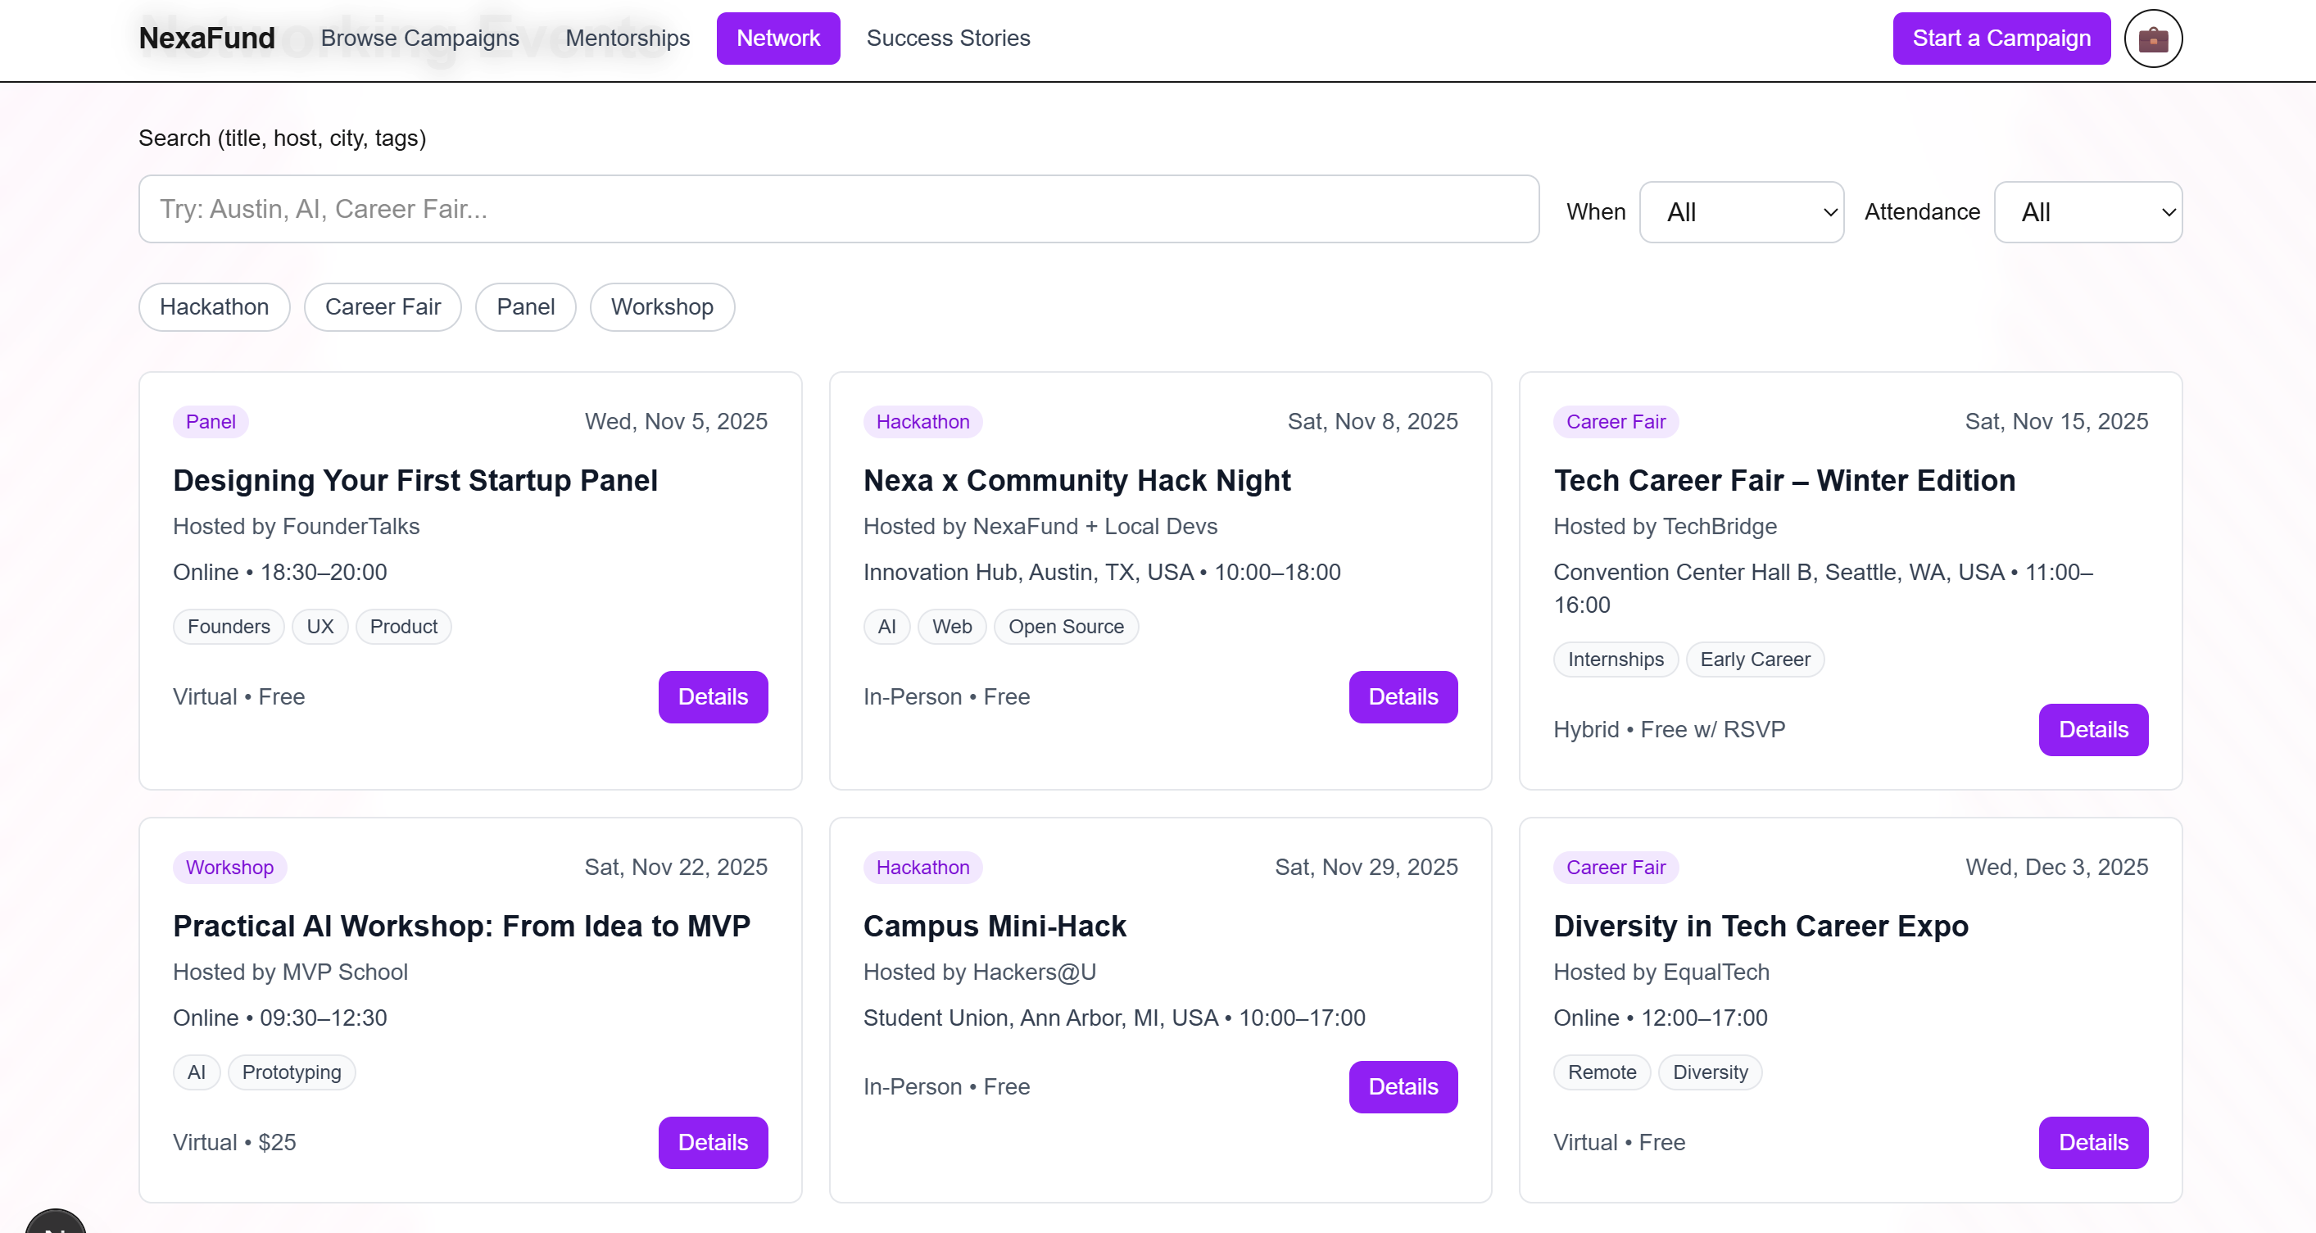Image resolution: width=2316 pixels, height=1233 pixels.
Task: Select the Network tab
Action: [x=777, y=39]
